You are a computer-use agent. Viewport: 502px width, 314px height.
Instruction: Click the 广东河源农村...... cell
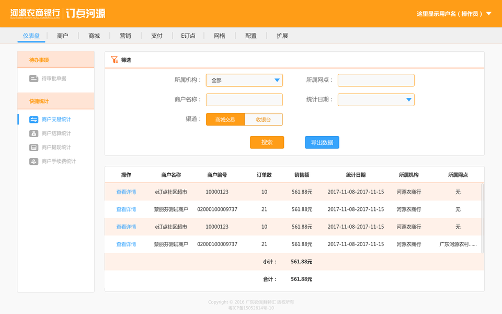click(458, 244)
